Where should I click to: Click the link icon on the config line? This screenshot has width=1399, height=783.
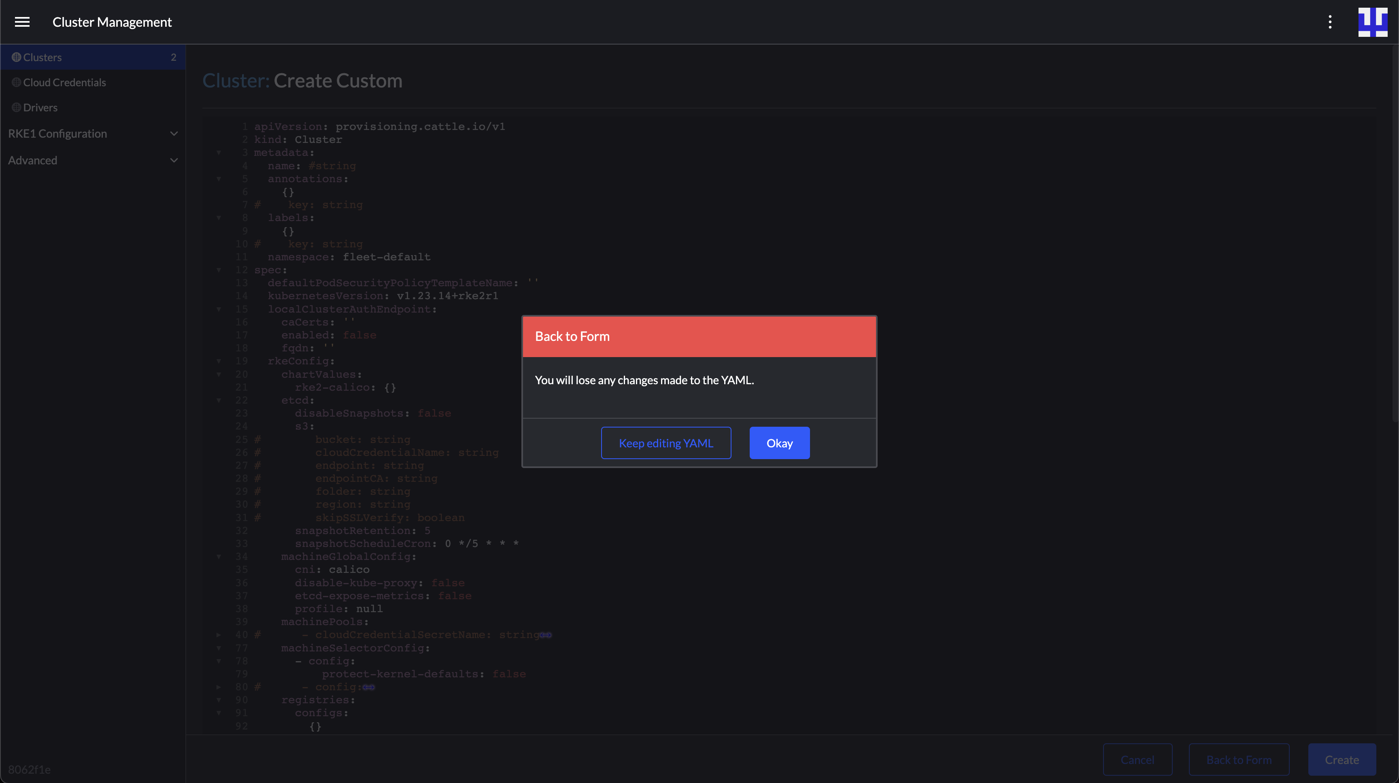(370, 687)
